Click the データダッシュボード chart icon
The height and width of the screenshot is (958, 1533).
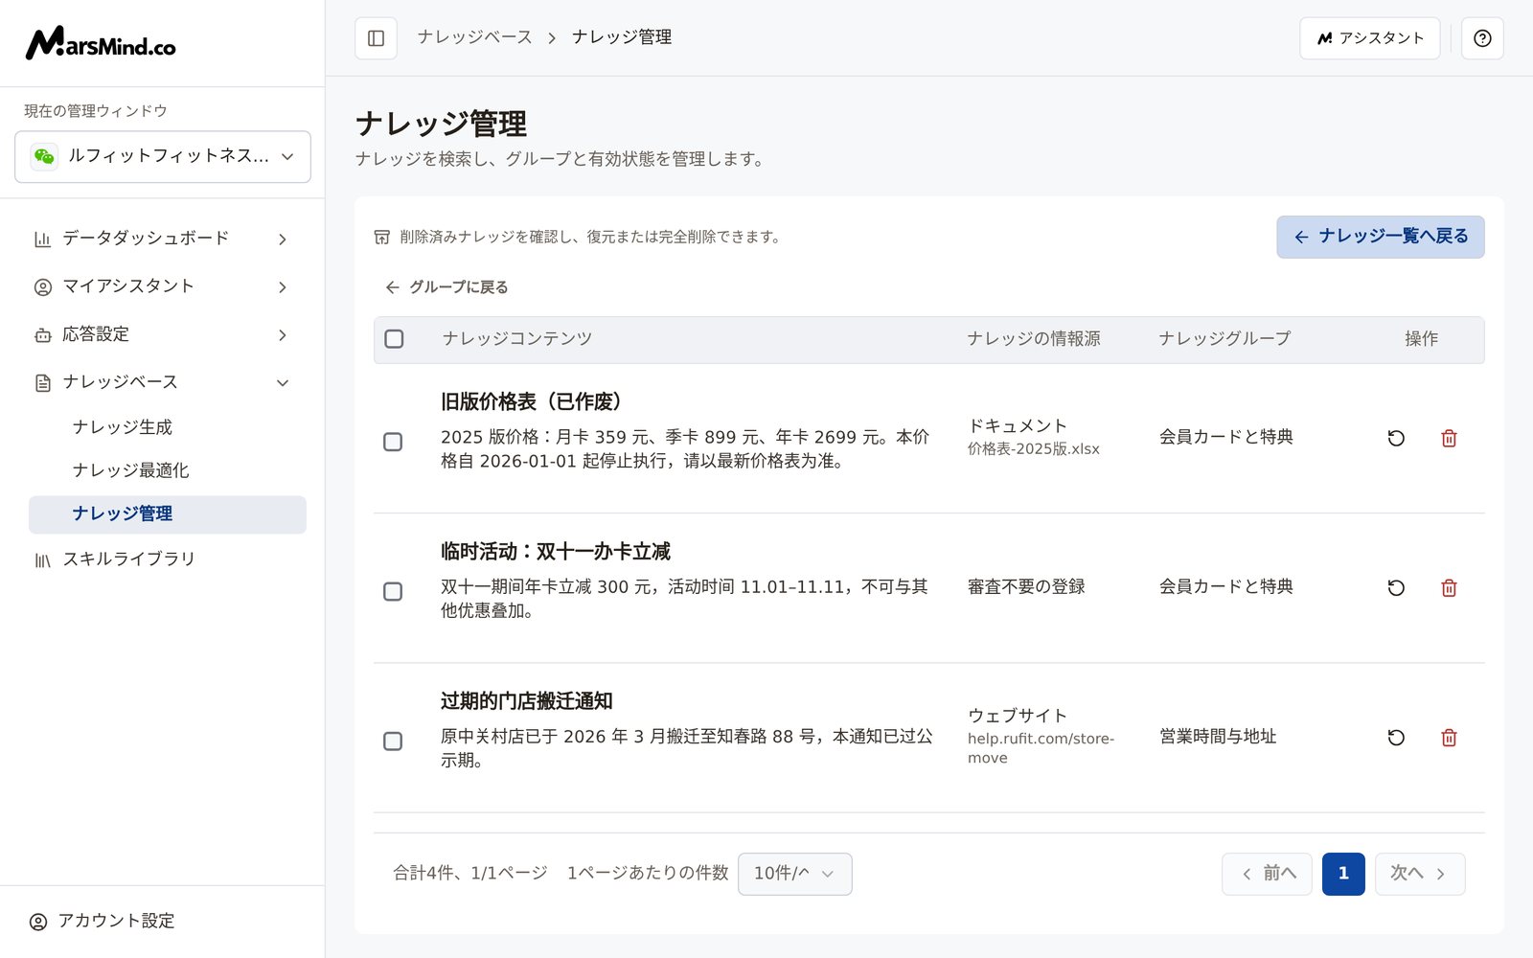[x=42, y=239]
